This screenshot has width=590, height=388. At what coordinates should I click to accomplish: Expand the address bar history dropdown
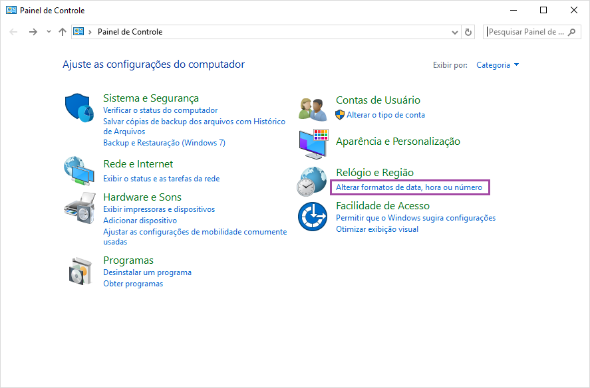coord(455,33)
